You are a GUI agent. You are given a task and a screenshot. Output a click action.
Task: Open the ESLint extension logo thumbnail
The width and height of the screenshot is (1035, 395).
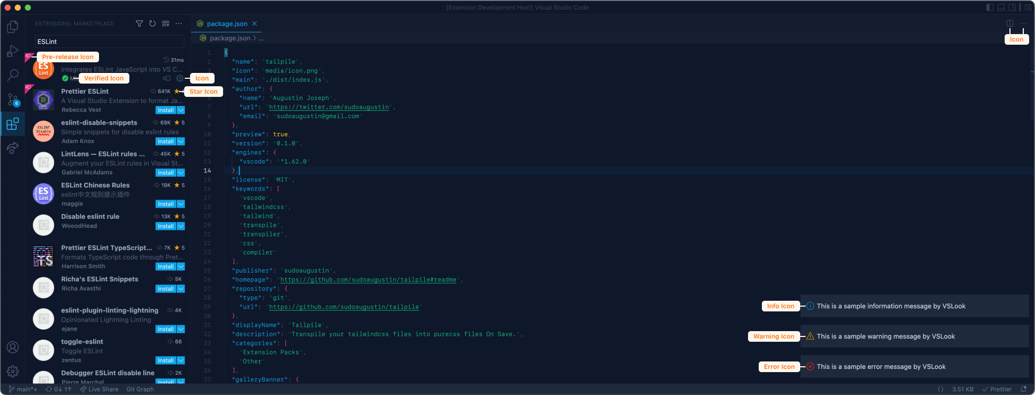click(x=44, y=69)
